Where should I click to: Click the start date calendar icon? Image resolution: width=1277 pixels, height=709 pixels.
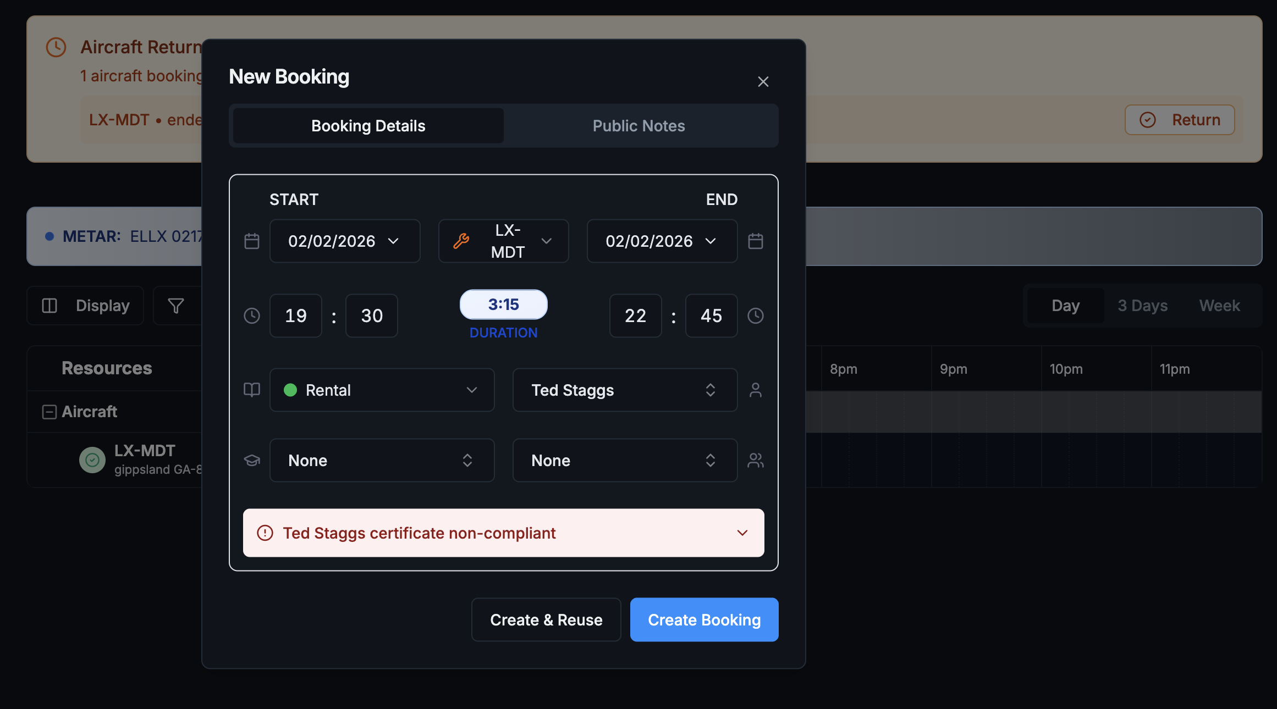point(252,241)
